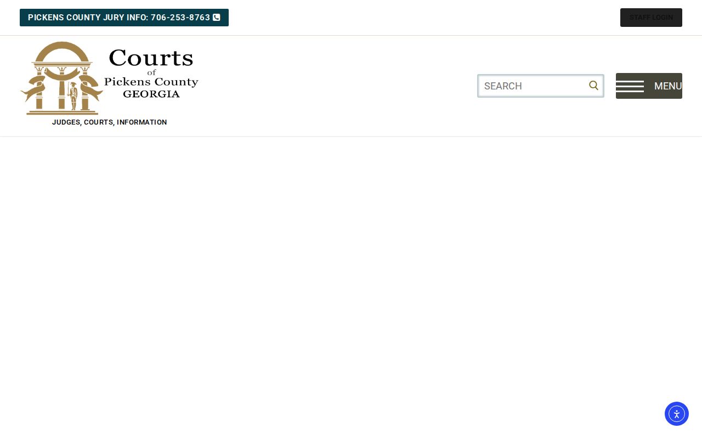This screenshot has height=439, width=702.
Task: Submit search with the magnifying glass icon
Action: click(x=593, y=86)
